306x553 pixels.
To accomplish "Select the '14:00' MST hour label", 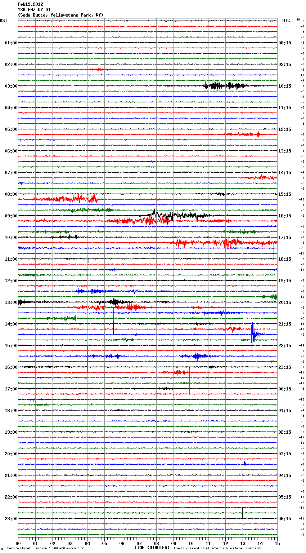I will [x=11, y=324].
